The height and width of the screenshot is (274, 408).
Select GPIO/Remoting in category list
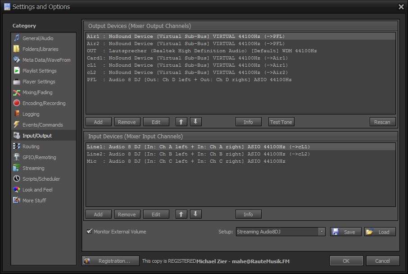[x=39, y=157]
